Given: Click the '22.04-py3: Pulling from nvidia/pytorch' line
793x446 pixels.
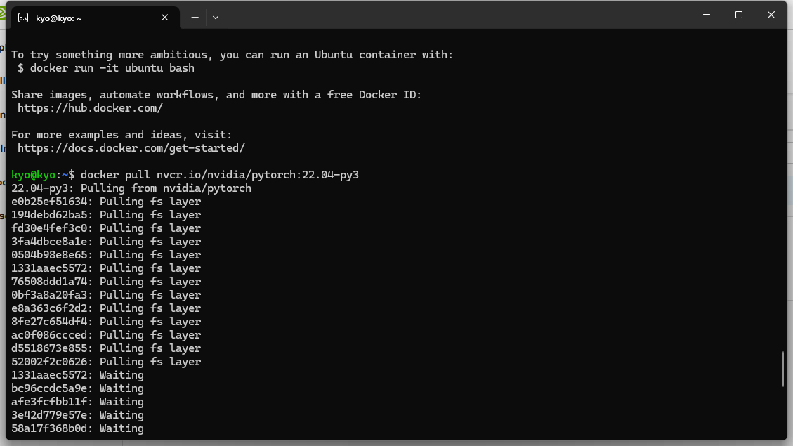Looking at the screenshot, I should point(131,188).
